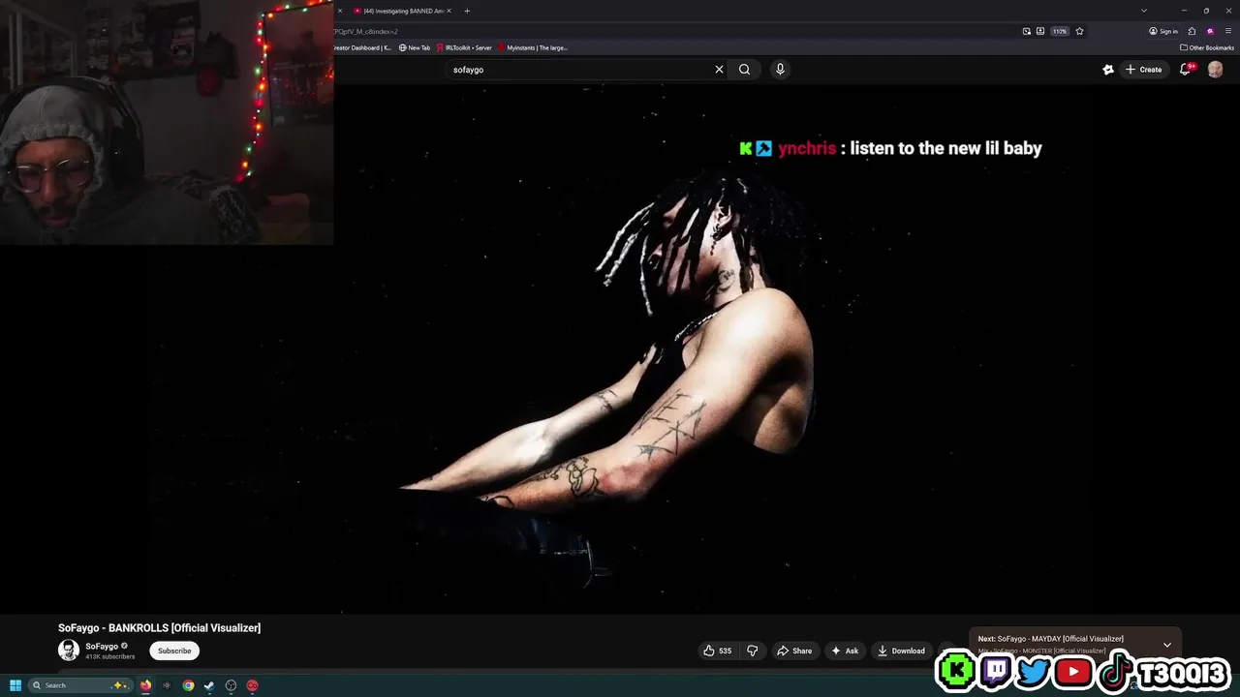The height and width of the screenshot is (697, 1240).
Task: Open the red circular taskbar app
Action: tap(252, 685)
